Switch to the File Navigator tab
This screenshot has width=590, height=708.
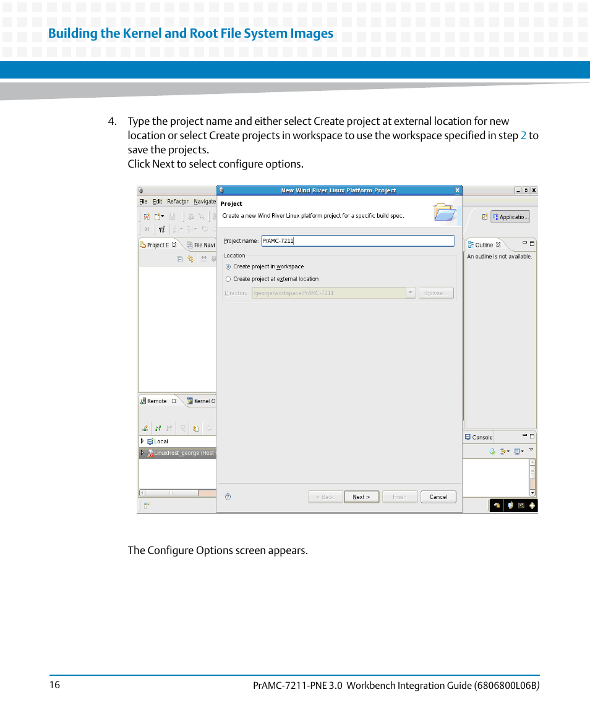(200, 245)
